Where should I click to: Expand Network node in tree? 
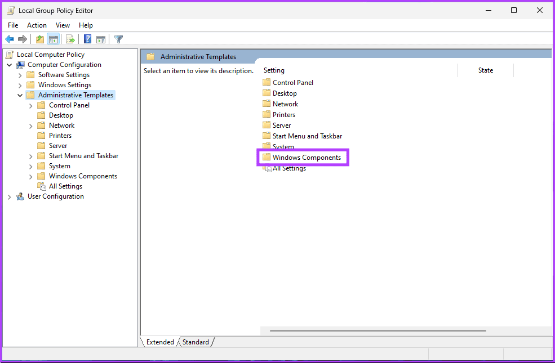(30, 126)
